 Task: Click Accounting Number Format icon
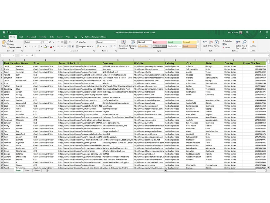pos(98,47)
